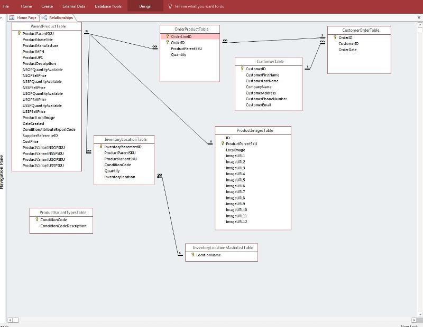Click the horizontal scrollbar right arrow
This screenshot has height=327, width=423.
pyautogui.click(x=414, y=320)
